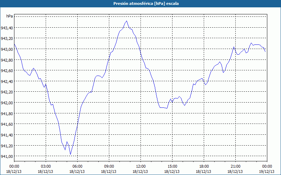Click the 18/12/13 date beneath the 12:00 label
The width and height of the screenshot is (281, 175).
140,171
